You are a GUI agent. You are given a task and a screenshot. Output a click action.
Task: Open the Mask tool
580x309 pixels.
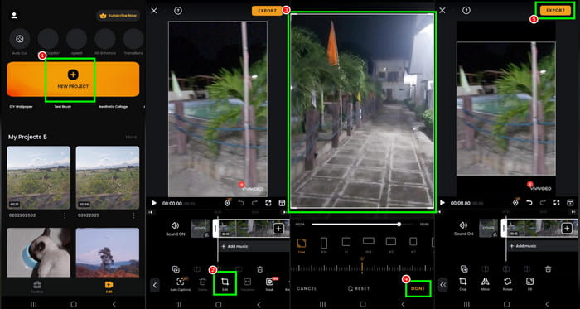click(269, 284)
